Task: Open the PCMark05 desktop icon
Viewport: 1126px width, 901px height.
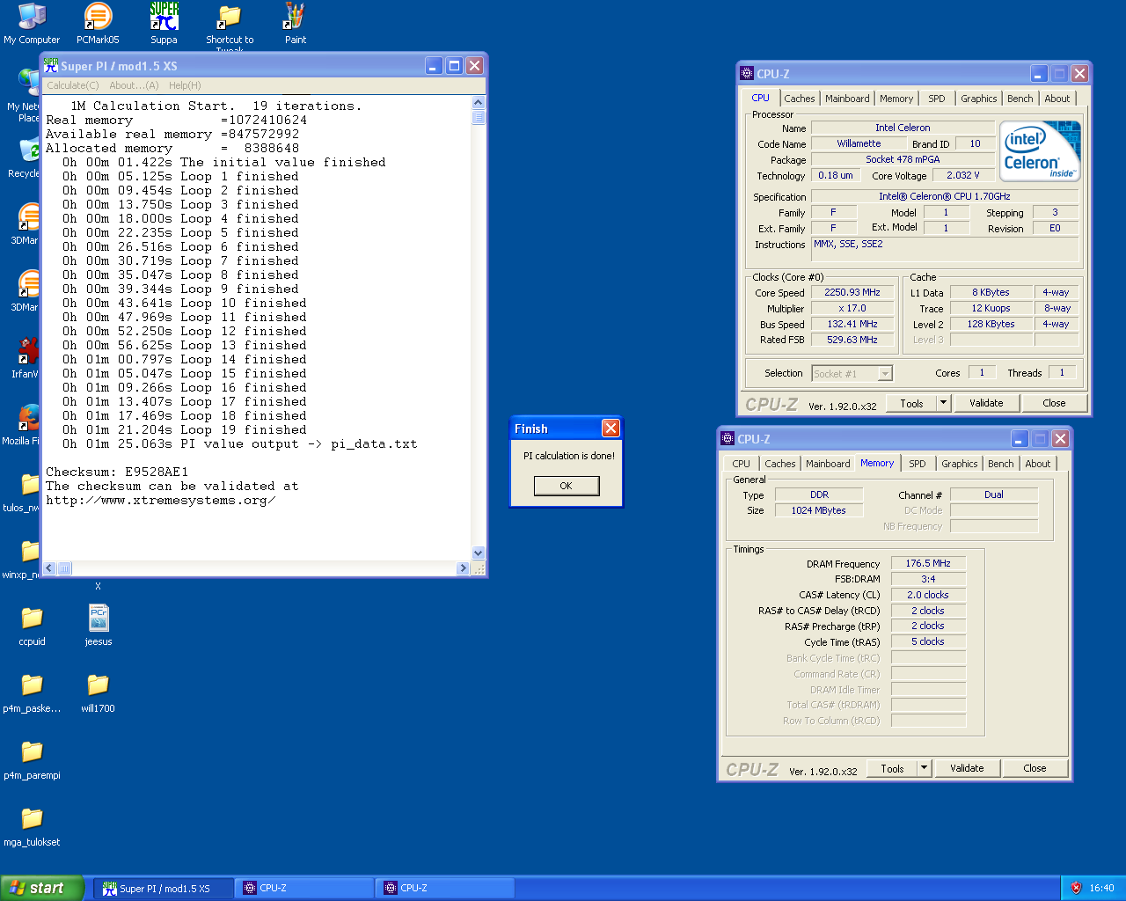Action: point(98,23)
